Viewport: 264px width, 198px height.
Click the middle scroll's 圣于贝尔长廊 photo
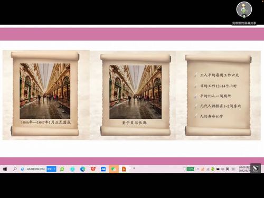coord(135,92)
